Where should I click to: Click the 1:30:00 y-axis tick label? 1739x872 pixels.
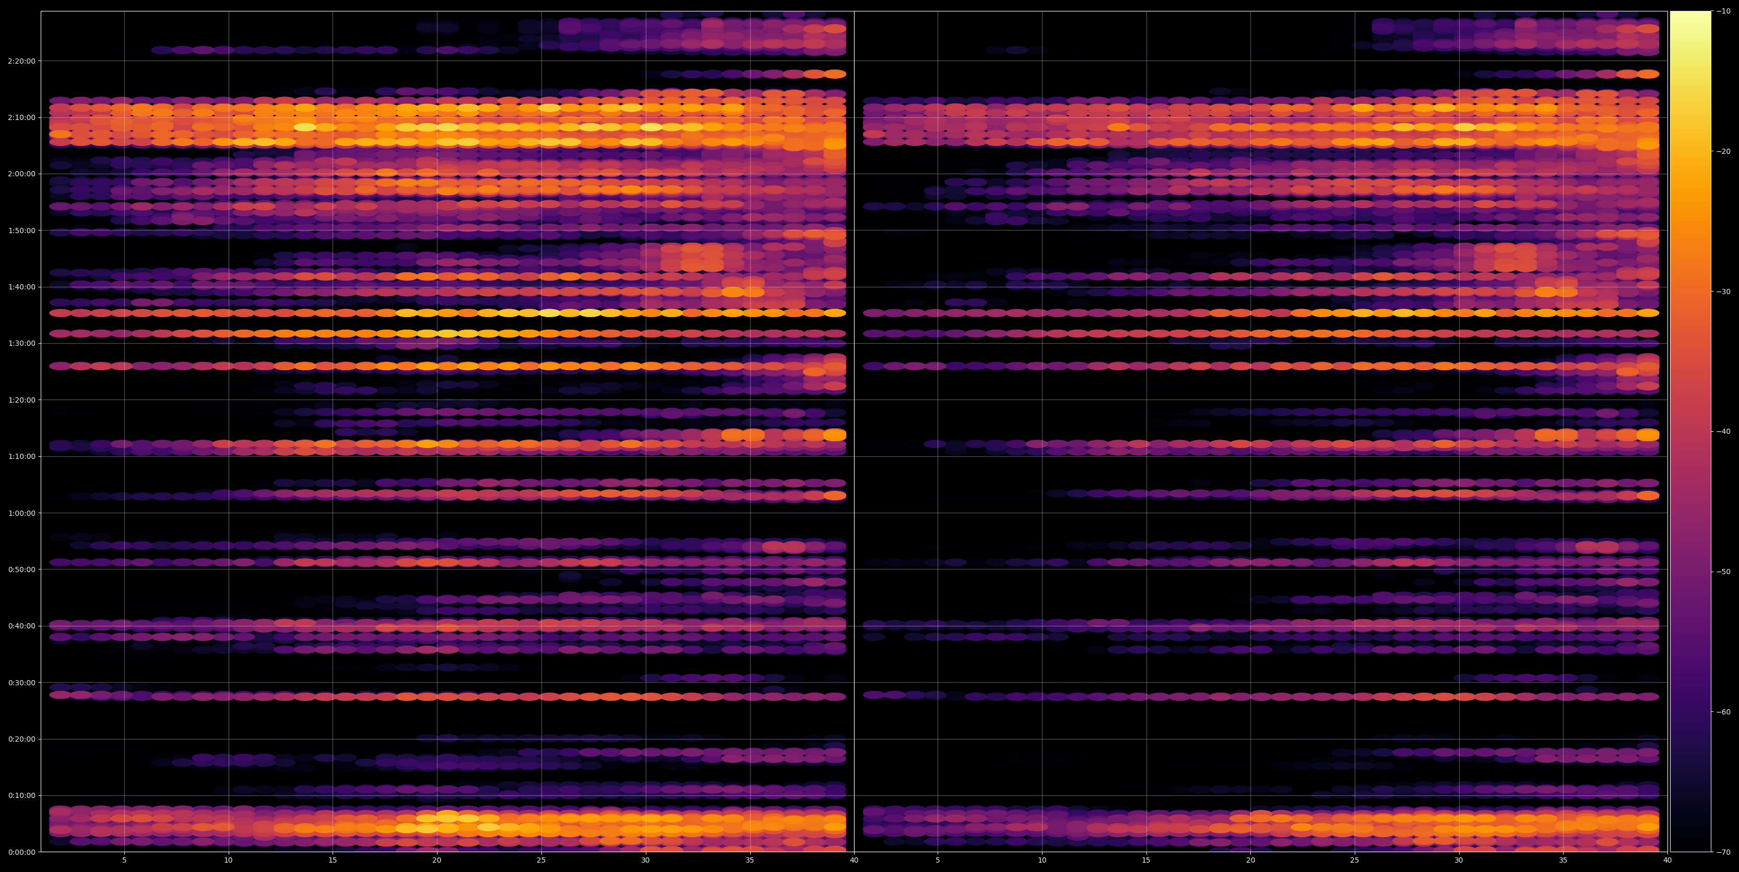pyautogui.click(x=21, y=343)
